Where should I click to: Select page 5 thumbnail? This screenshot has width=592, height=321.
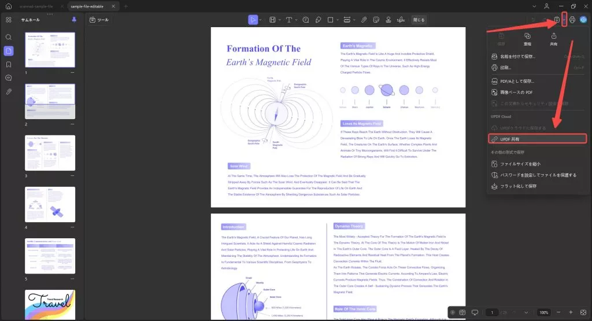pyautogui.click(x=50, y=256)
